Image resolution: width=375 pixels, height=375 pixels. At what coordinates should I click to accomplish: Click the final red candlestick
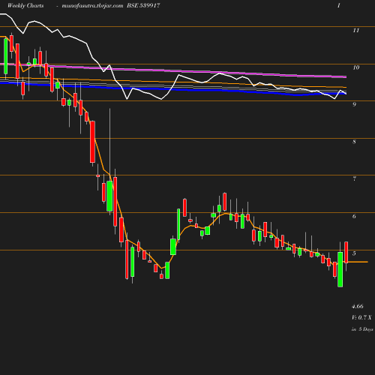coord(346,252)
